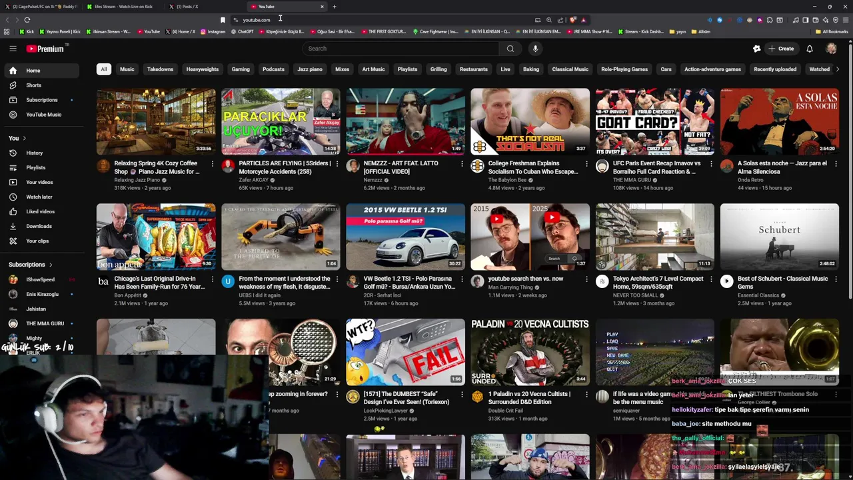Play the Schubert classical music thumbnail
The image size is (853, 480).
(779, 237)
